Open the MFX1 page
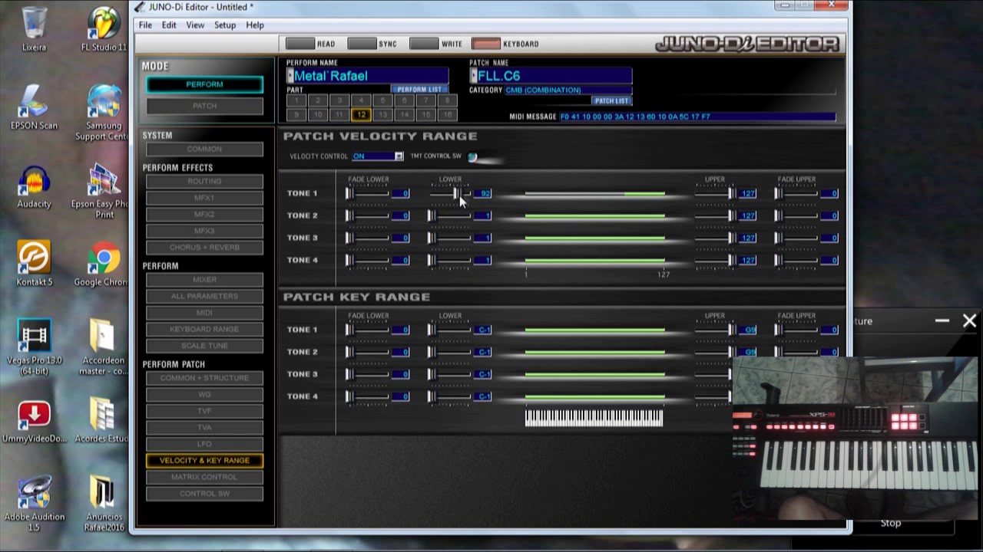This screenshot has height=552, width=983. pos(204,198)
